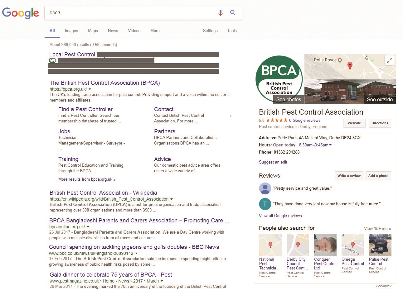Open dropdown arrow next to Wikipedia URL

[x=172, y=199]
